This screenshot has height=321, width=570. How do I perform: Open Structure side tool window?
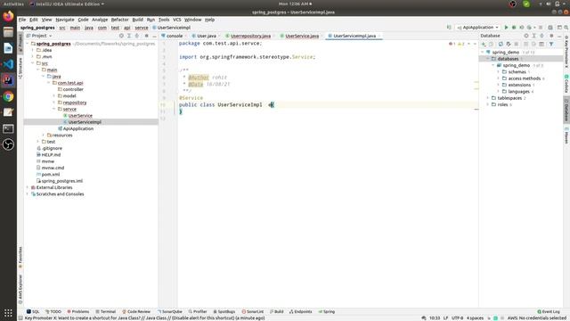(x=20, y=68)
